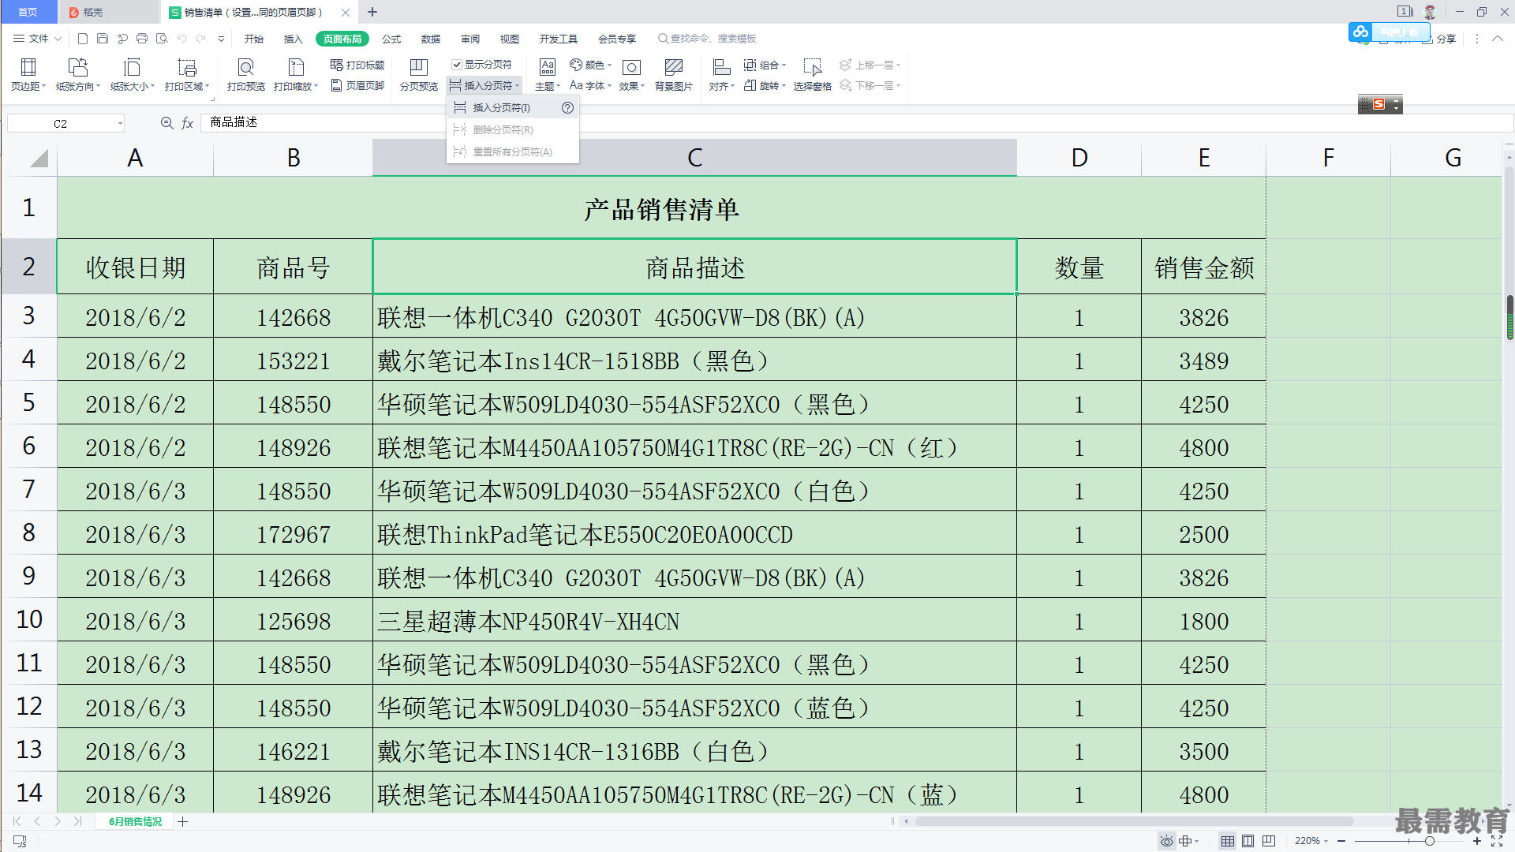Viewport: 1515px width, 852px height.
Task: Click the command search box
Action: pyautogui.click(x=707, y=38)
